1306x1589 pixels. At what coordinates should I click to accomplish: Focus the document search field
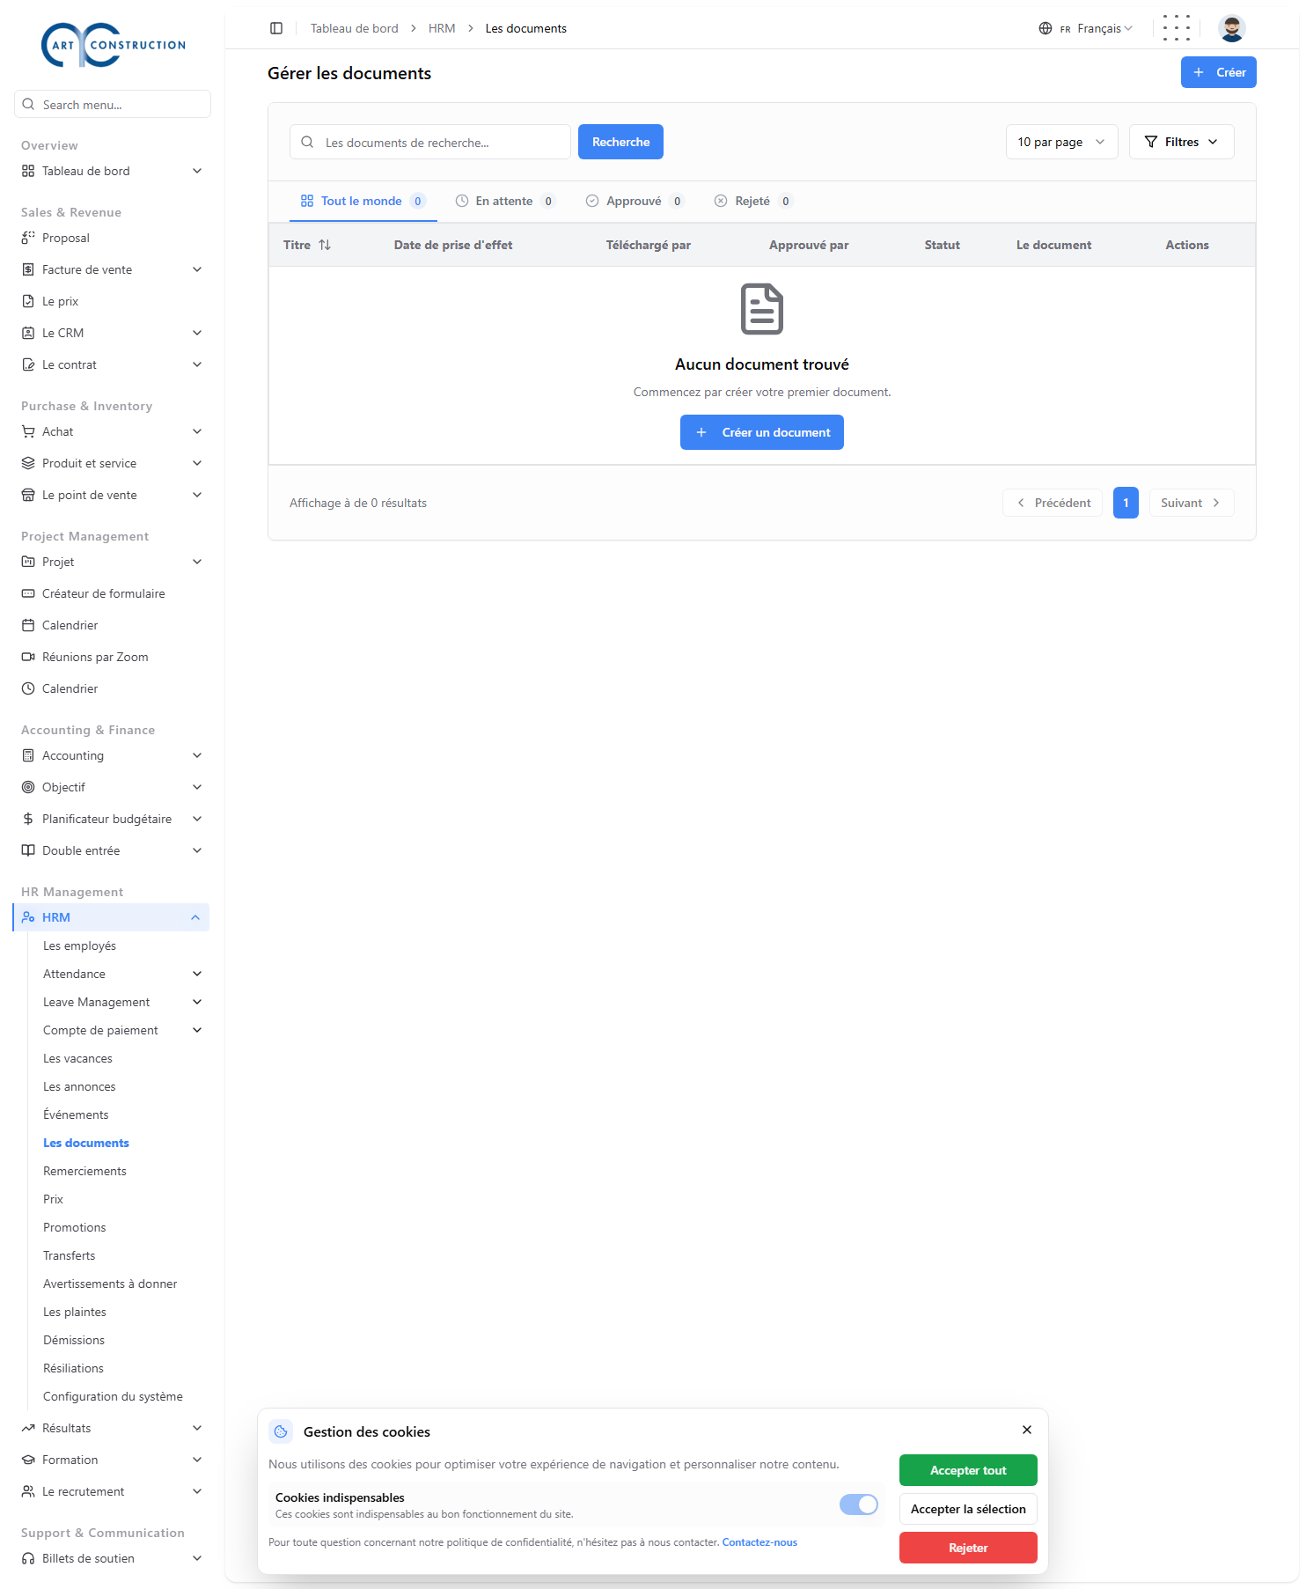point(430,142)
